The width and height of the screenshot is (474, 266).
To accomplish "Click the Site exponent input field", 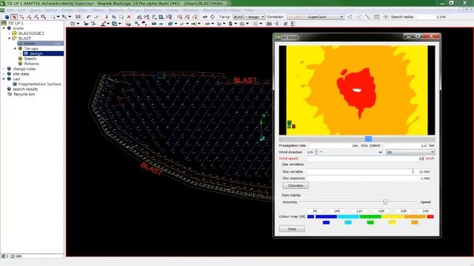I will click(x=369, y=178).
